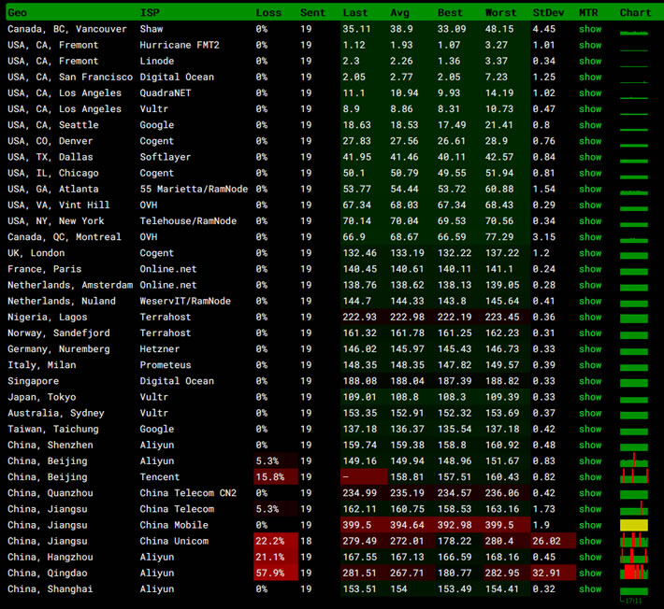664x609 pixels.
Task: Show MTR for UK London Cogent
Action: coord(590,253)
